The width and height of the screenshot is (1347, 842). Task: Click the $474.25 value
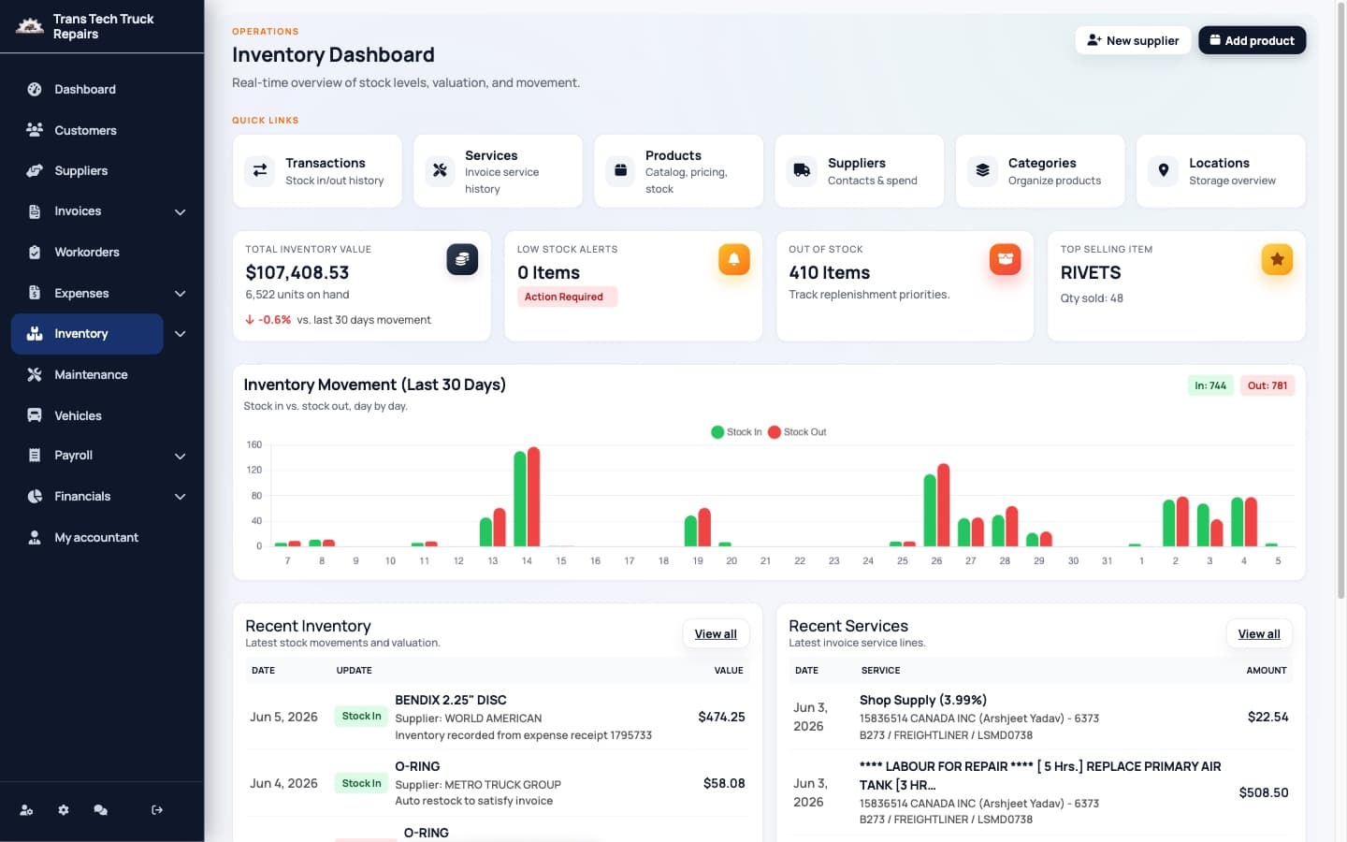721,717
